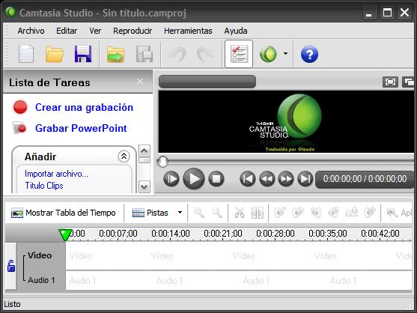Click Importar archivo... link
The image size is (417, 313).
(x=56, y=174)
